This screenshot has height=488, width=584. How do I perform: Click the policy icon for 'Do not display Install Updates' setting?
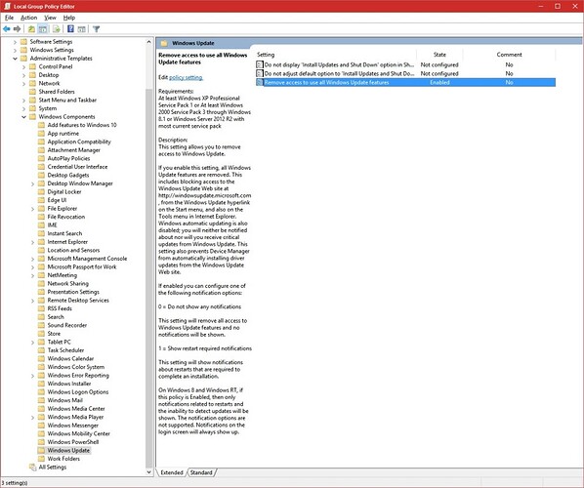(x=260, y=64)
